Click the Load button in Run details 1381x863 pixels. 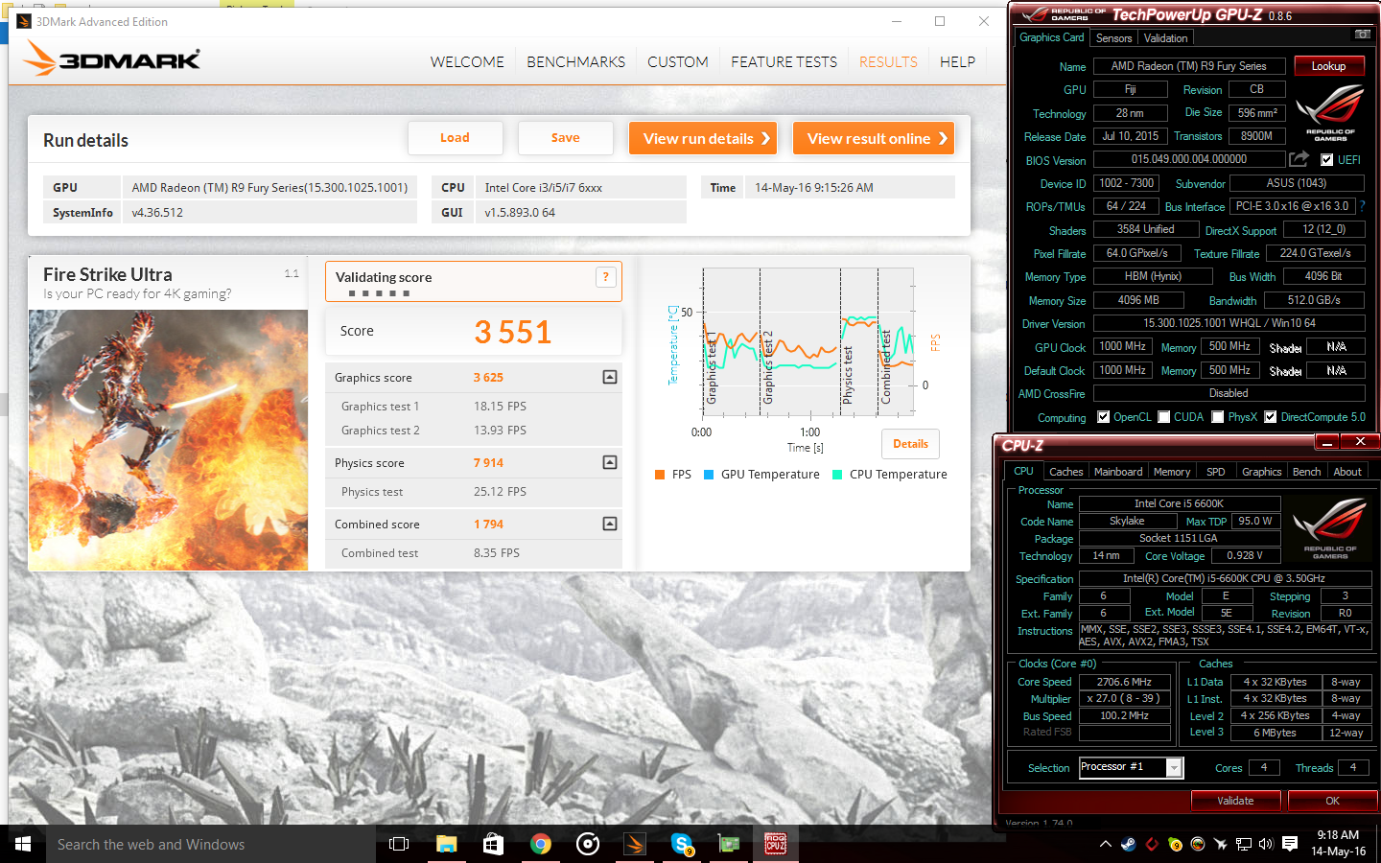click(x=456, y=138)
